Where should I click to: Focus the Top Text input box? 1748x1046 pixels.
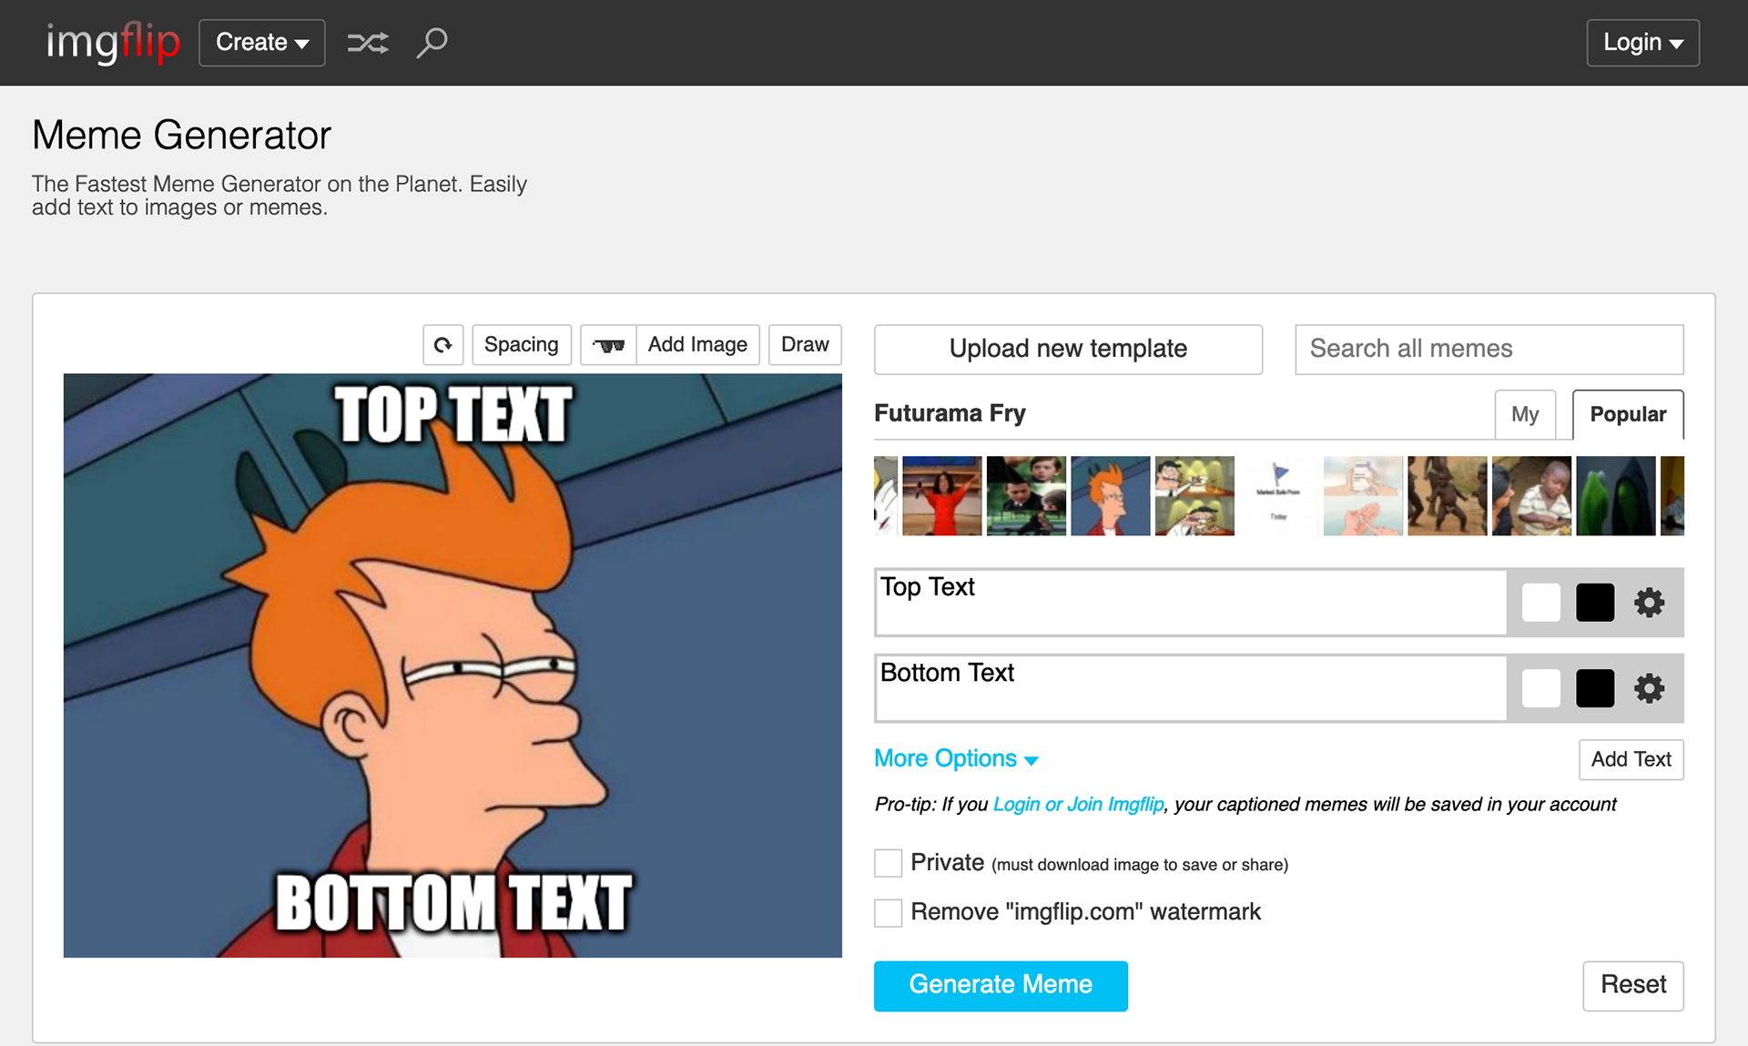pos(1191,603)
